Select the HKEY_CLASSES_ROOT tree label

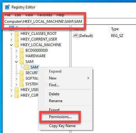pos(39,34)
